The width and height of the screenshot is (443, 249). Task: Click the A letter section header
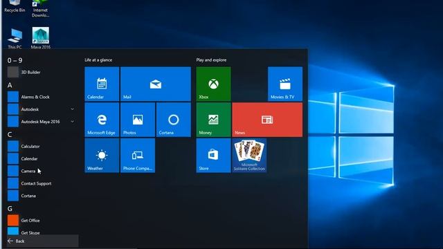pos(10,85)
